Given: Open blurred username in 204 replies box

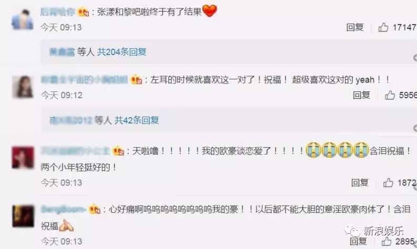Looking at the screenshot, I should [x=62, y=52].
